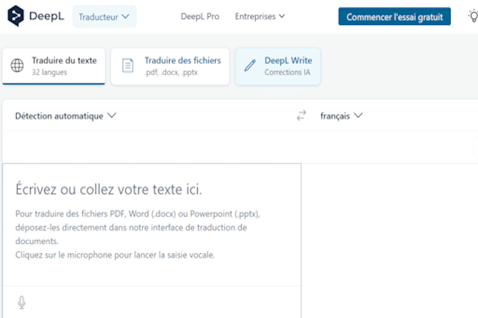Image resolution: width=478 pixels, height=318 pixels.
Task: Open the Traducteur dropdown menu
Action: (104, 16)
